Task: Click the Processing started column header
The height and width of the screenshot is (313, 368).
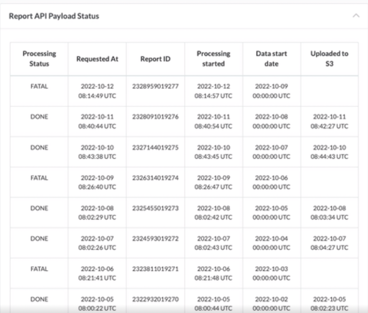Action: point(213,59)
